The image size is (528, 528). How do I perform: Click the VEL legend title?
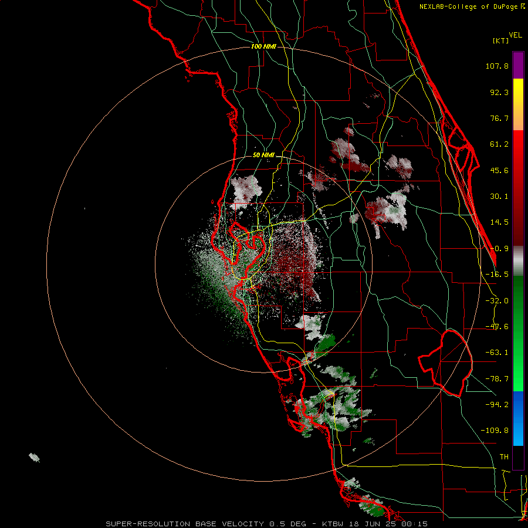pyautogui.click(x=515, y=35)
